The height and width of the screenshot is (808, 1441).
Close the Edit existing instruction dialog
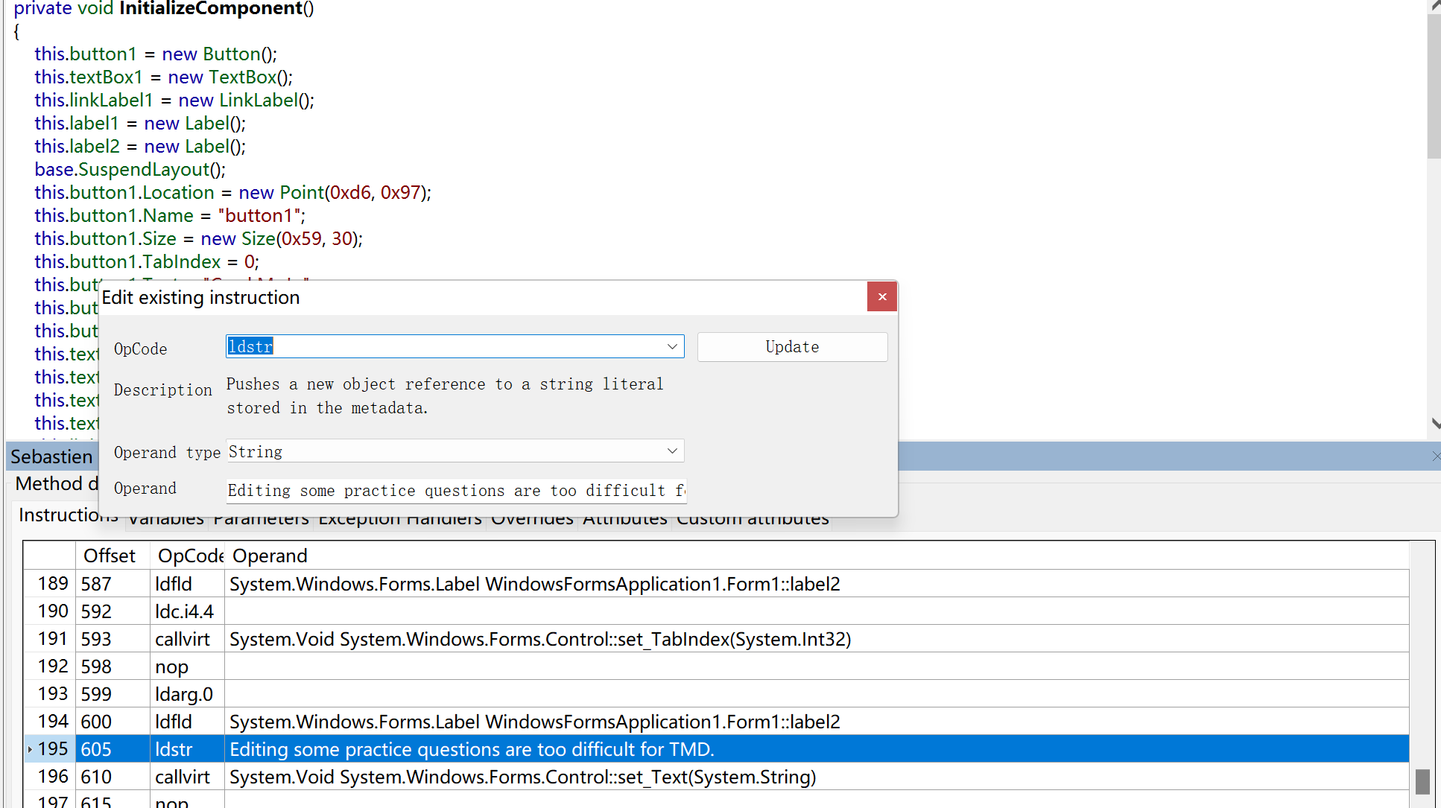coord(882,296)
